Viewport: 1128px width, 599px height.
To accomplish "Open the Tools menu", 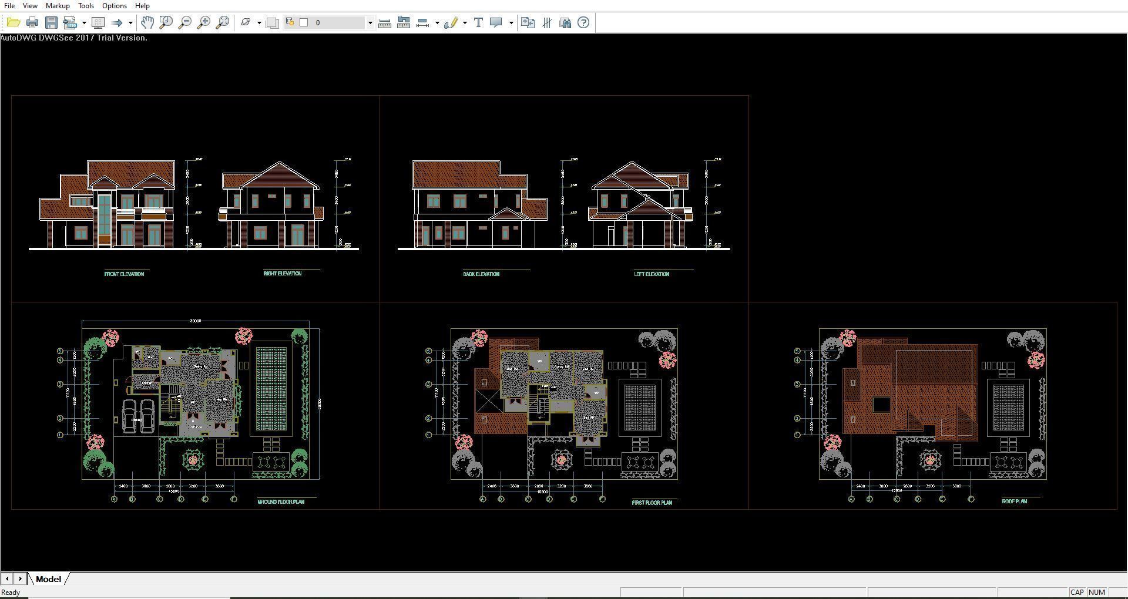I will (86, 5).
